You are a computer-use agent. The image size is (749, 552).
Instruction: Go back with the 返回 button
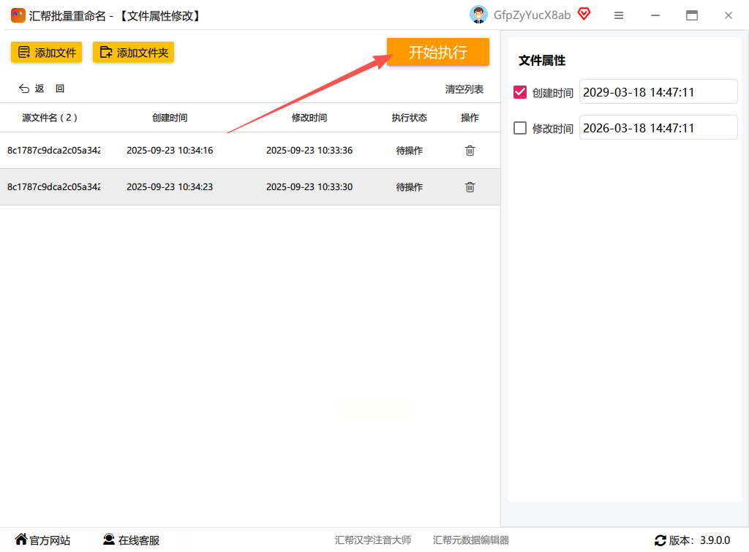coord(42,88)
